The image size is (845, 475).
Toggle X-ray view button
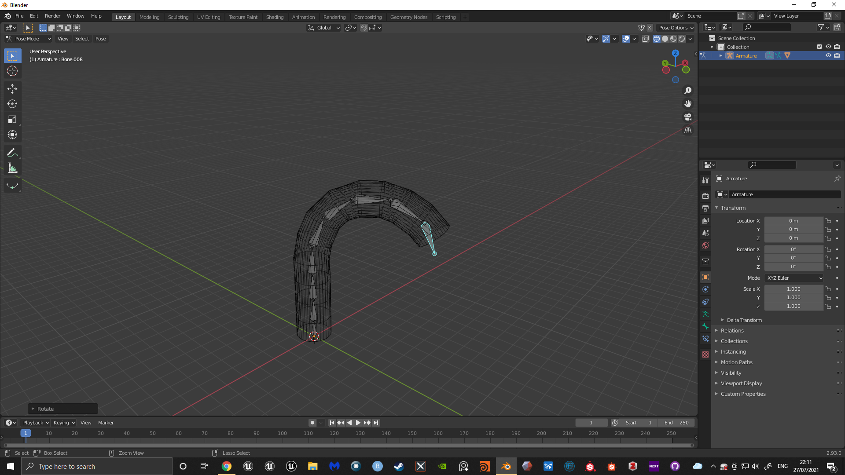[x=646, y=39]
